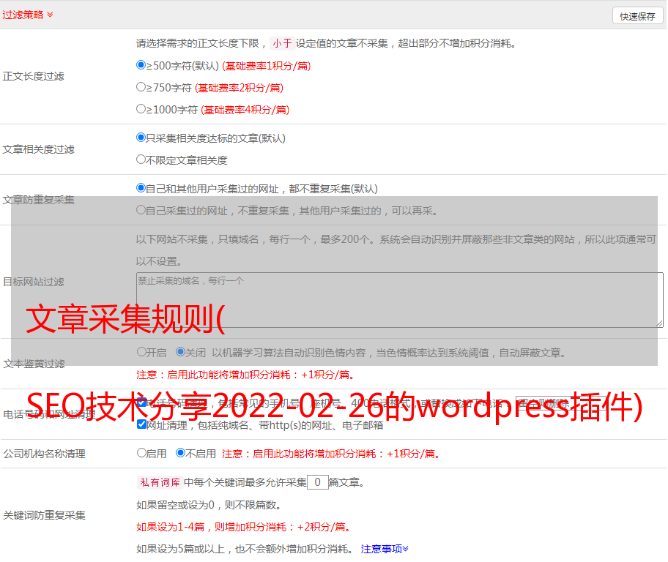668x562 pixels.
Task: Click the 基础费率1积分/篇 red text
Action: pos(267,66)
